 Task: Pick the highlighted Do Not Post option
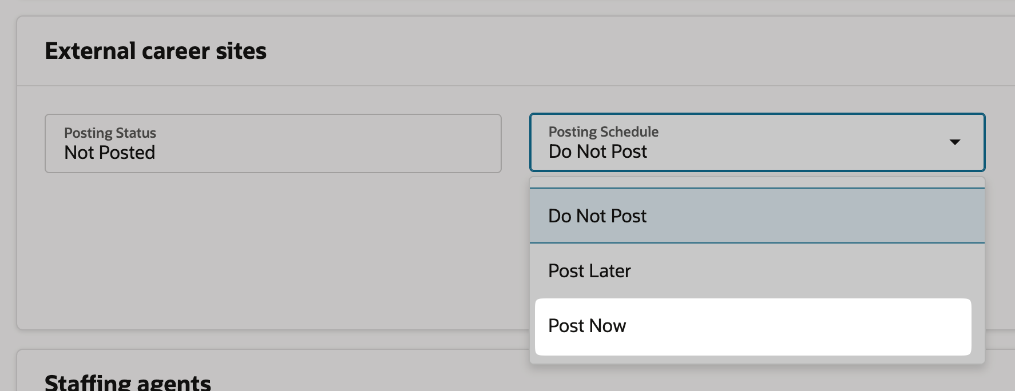pyautogui.click(x=757, y=216)
